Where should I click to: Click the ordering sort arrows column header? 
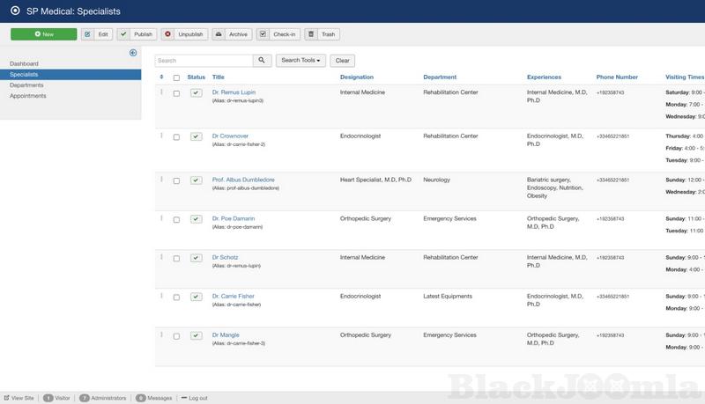[161, 77]
